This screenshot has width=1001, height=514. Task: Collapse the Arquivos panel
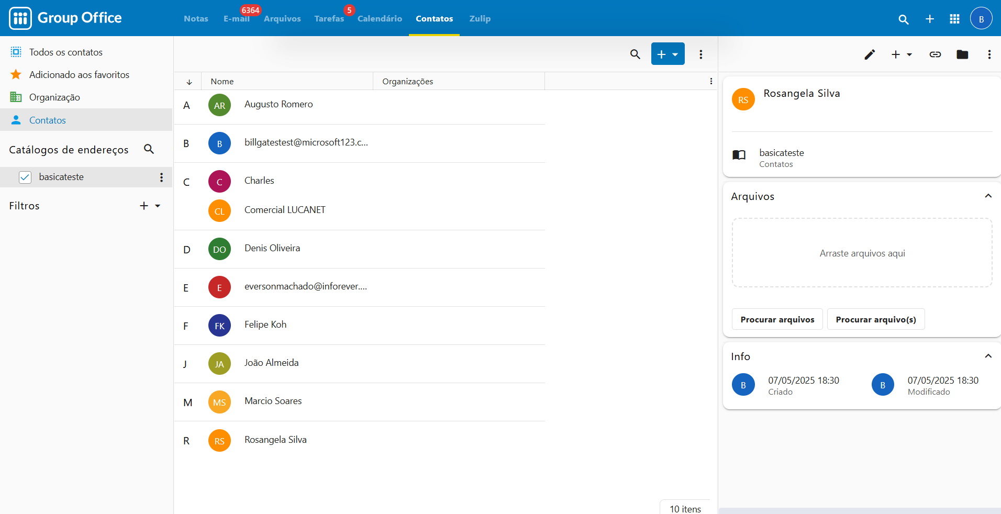point(988,196)
